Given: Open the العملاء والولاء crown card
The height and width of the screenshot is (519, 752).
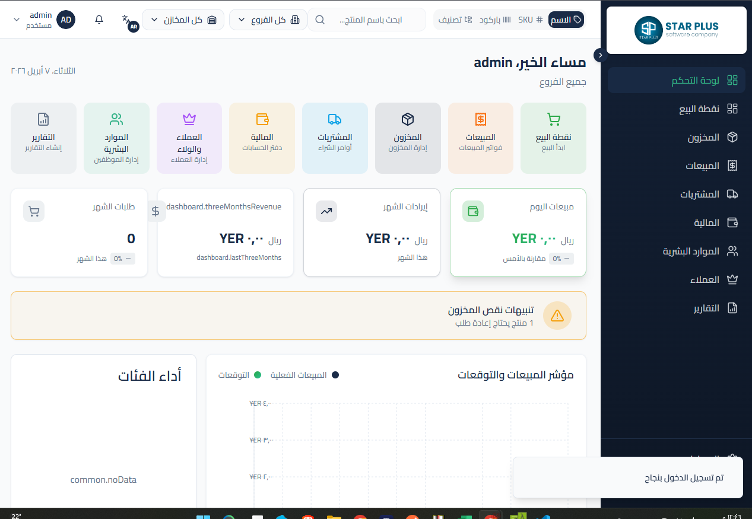Looking at the screenshot, I should click(189, 138).
